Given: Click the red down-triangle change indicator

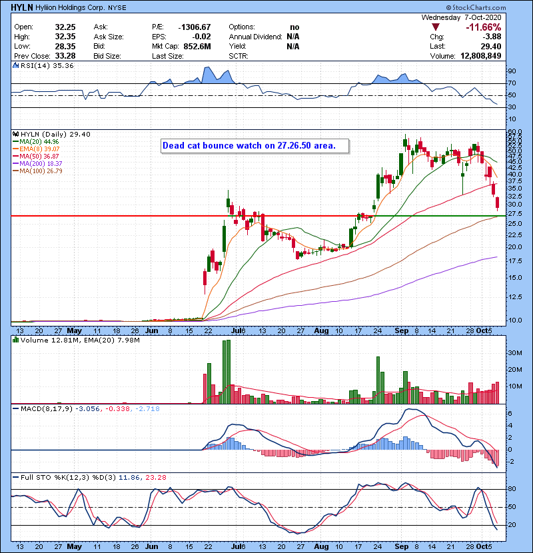Looking at the screenshot, I should pos(436,27).
